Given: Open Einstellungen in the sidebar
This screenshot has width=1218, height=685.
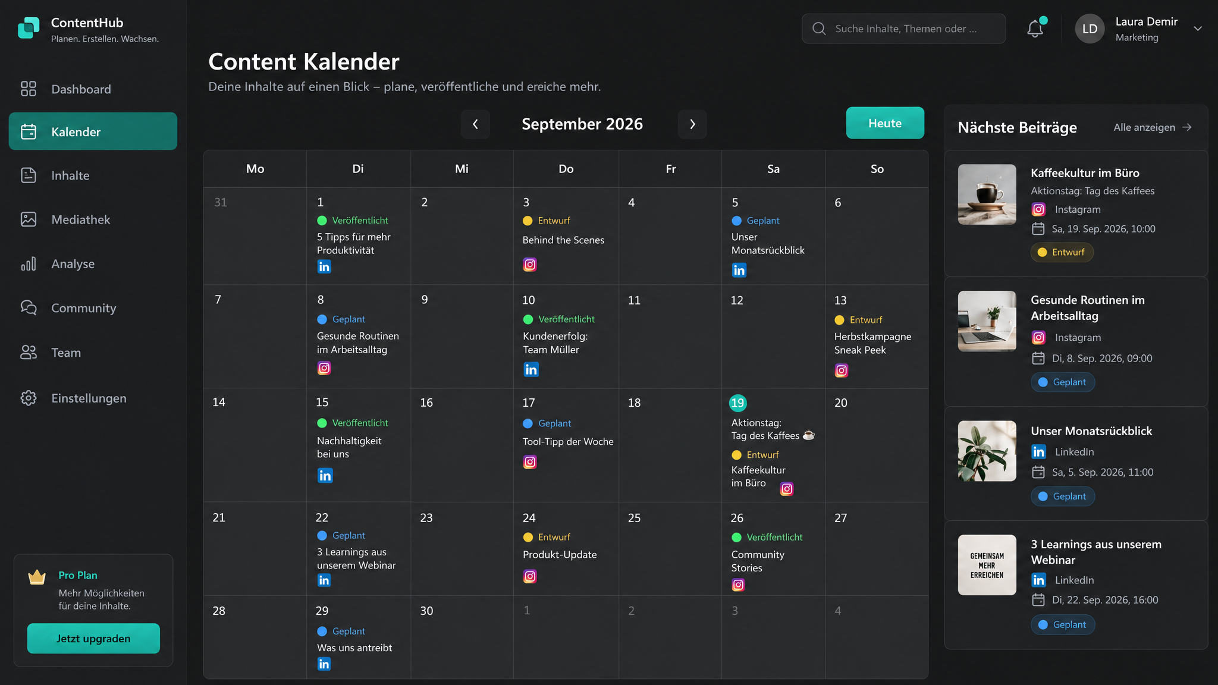Looking at the screenshot, I should tap(93, 398).
